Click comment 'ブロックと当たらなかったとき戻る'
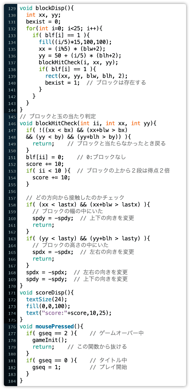 click(121, 143)
